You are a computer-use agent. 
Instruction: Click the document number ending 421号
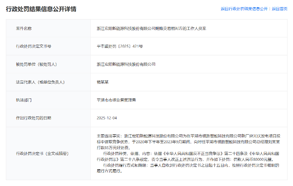pyautogui.click(x=120, y=46)
